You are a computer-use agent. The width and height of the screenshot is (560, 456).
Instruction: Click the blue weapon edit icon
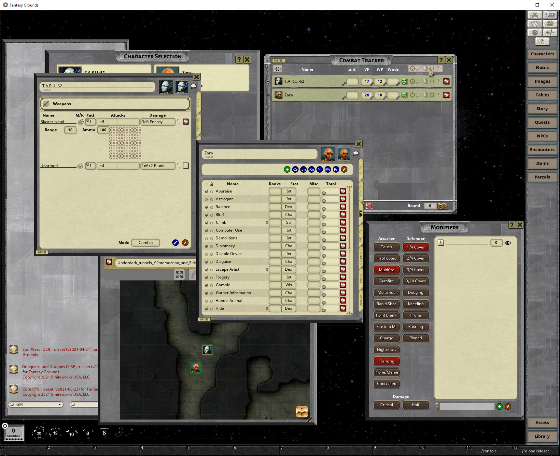pyautogui.click(x=175, y=243)
